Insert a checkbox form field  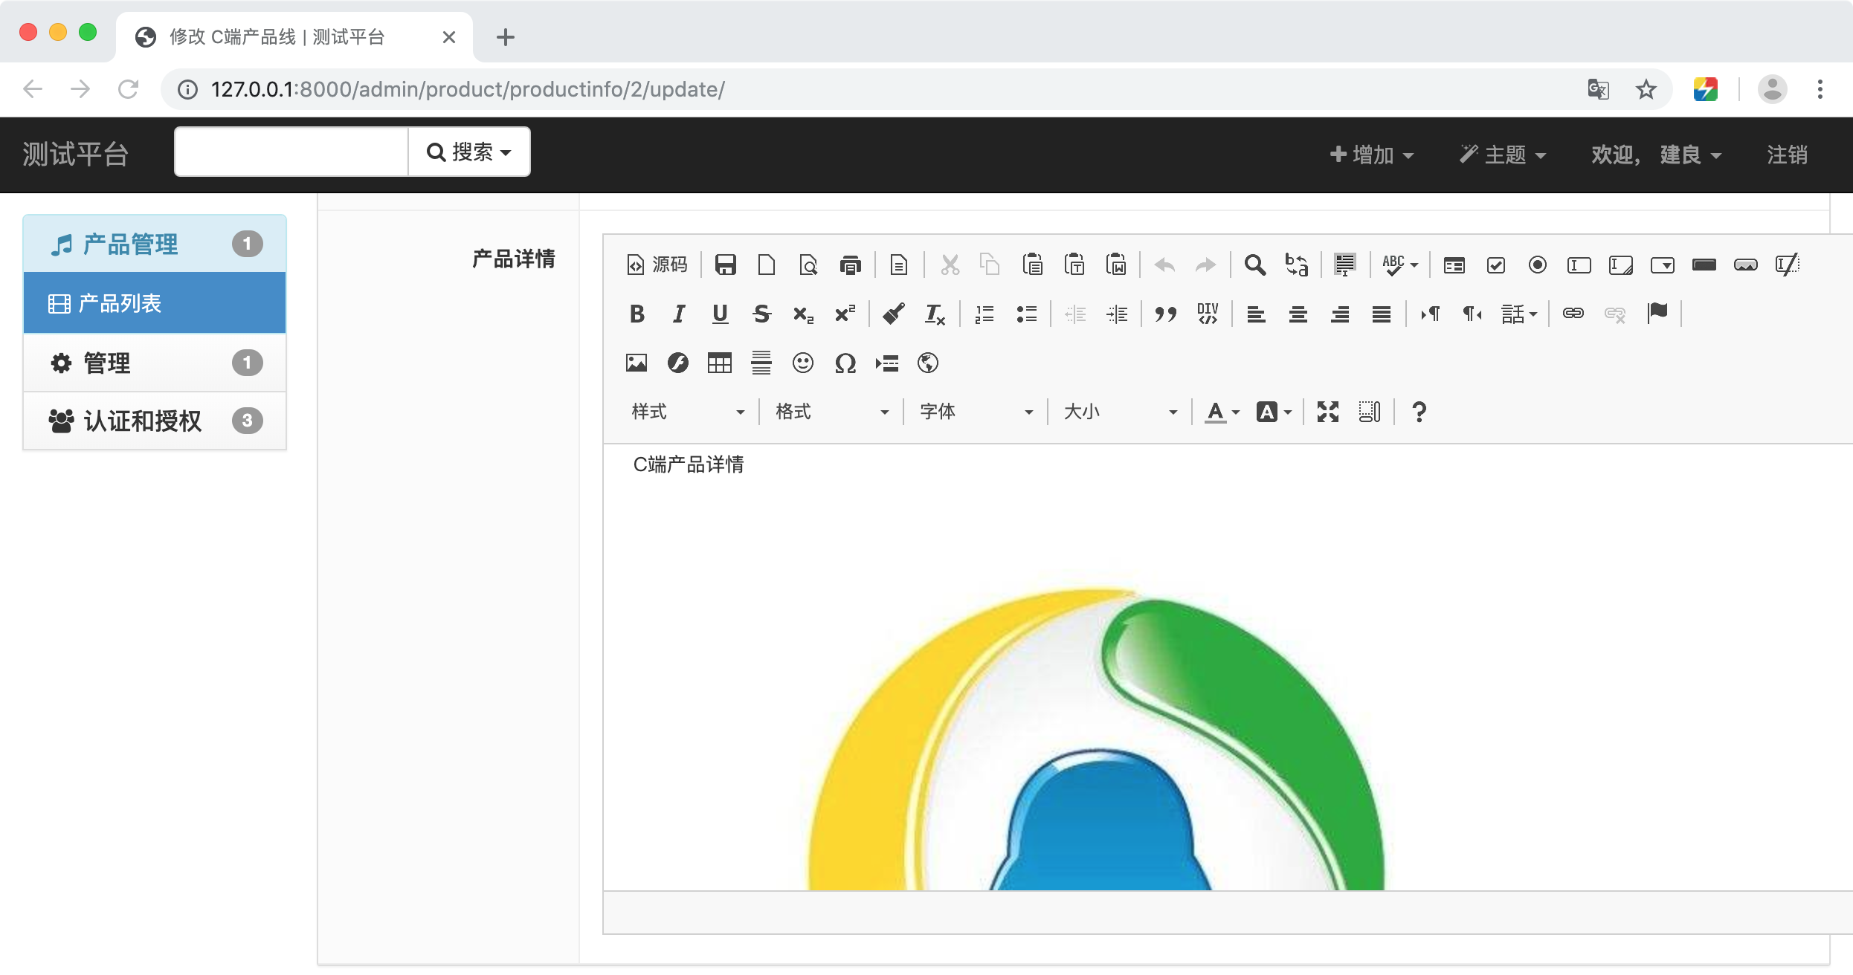pyautogui.click(x=1495, y=265)
